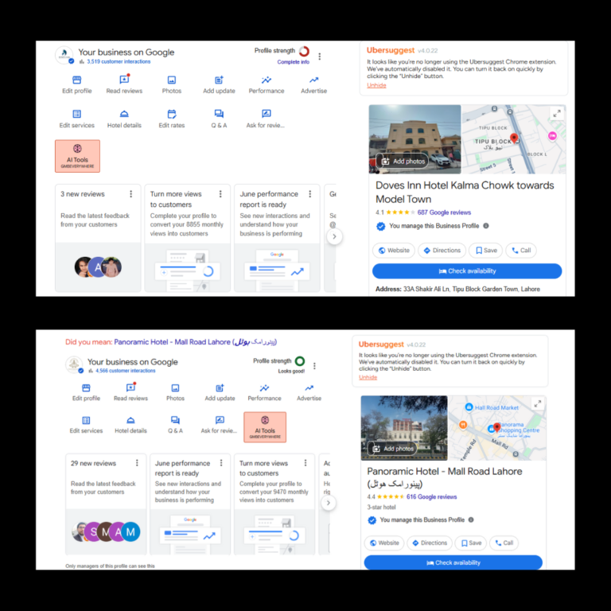The image size is (611, 611).
Task: Click Website button for Panoramic Hotel
Action: pyautogui.click(x=384, y=543)
